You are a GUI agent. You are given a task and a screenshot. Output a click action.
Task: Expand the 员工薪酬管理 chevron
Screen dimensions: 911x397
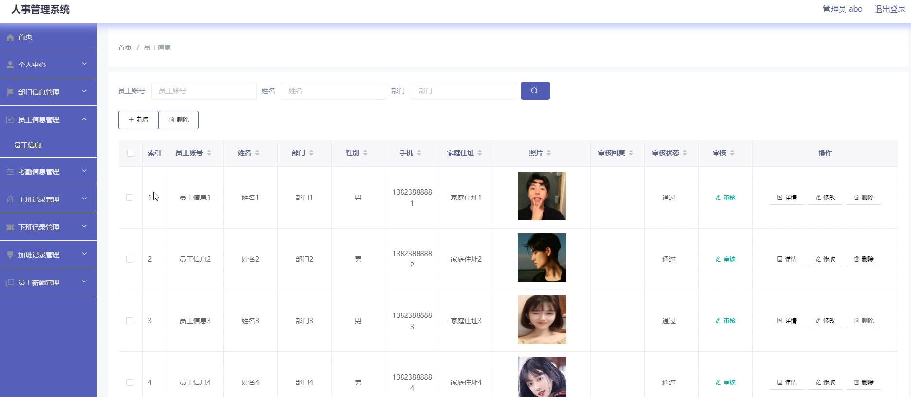pos(84,281)
